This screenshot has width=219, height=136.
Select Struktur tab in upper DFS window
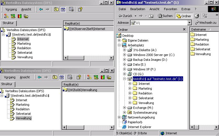(8, 23)
